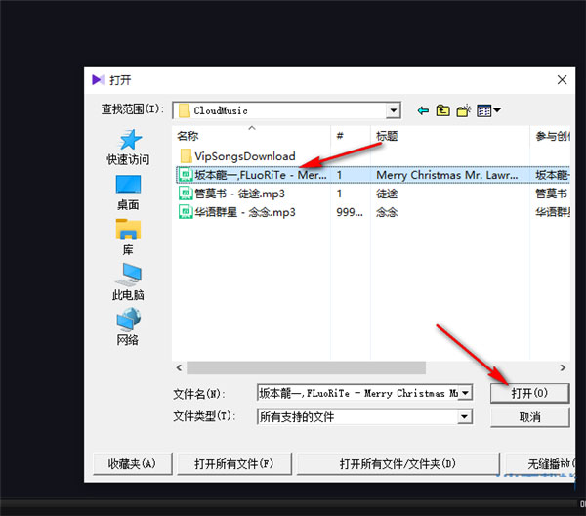
Task: Click the file name input field
Action: pyautogui.click(x=358, y=393)
